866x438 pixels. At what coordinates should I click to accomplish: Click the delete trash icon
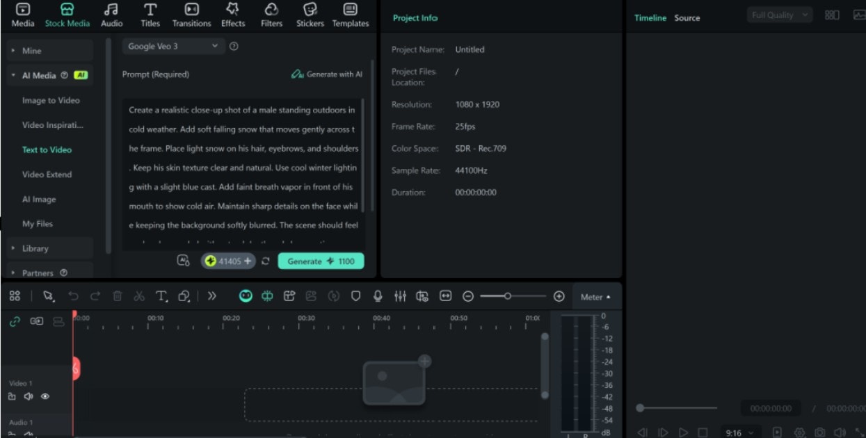(x=117, y=296)
